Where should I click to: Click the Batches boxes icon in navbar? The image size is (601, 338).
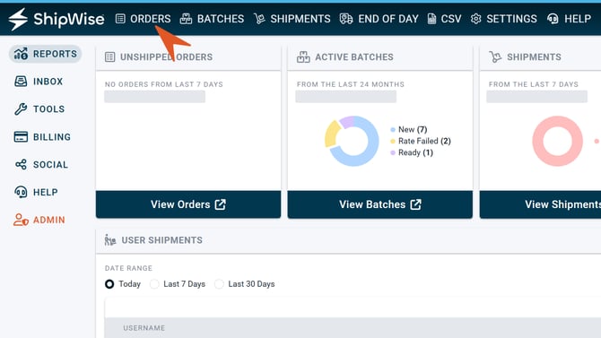coord(186,19)
